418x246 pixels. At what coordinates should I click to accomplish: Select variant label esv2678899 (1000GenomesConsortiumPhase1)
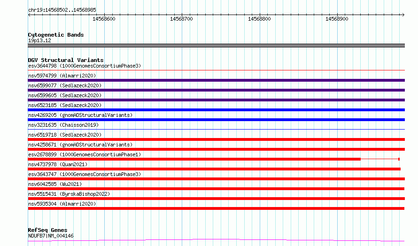point(85,154)
